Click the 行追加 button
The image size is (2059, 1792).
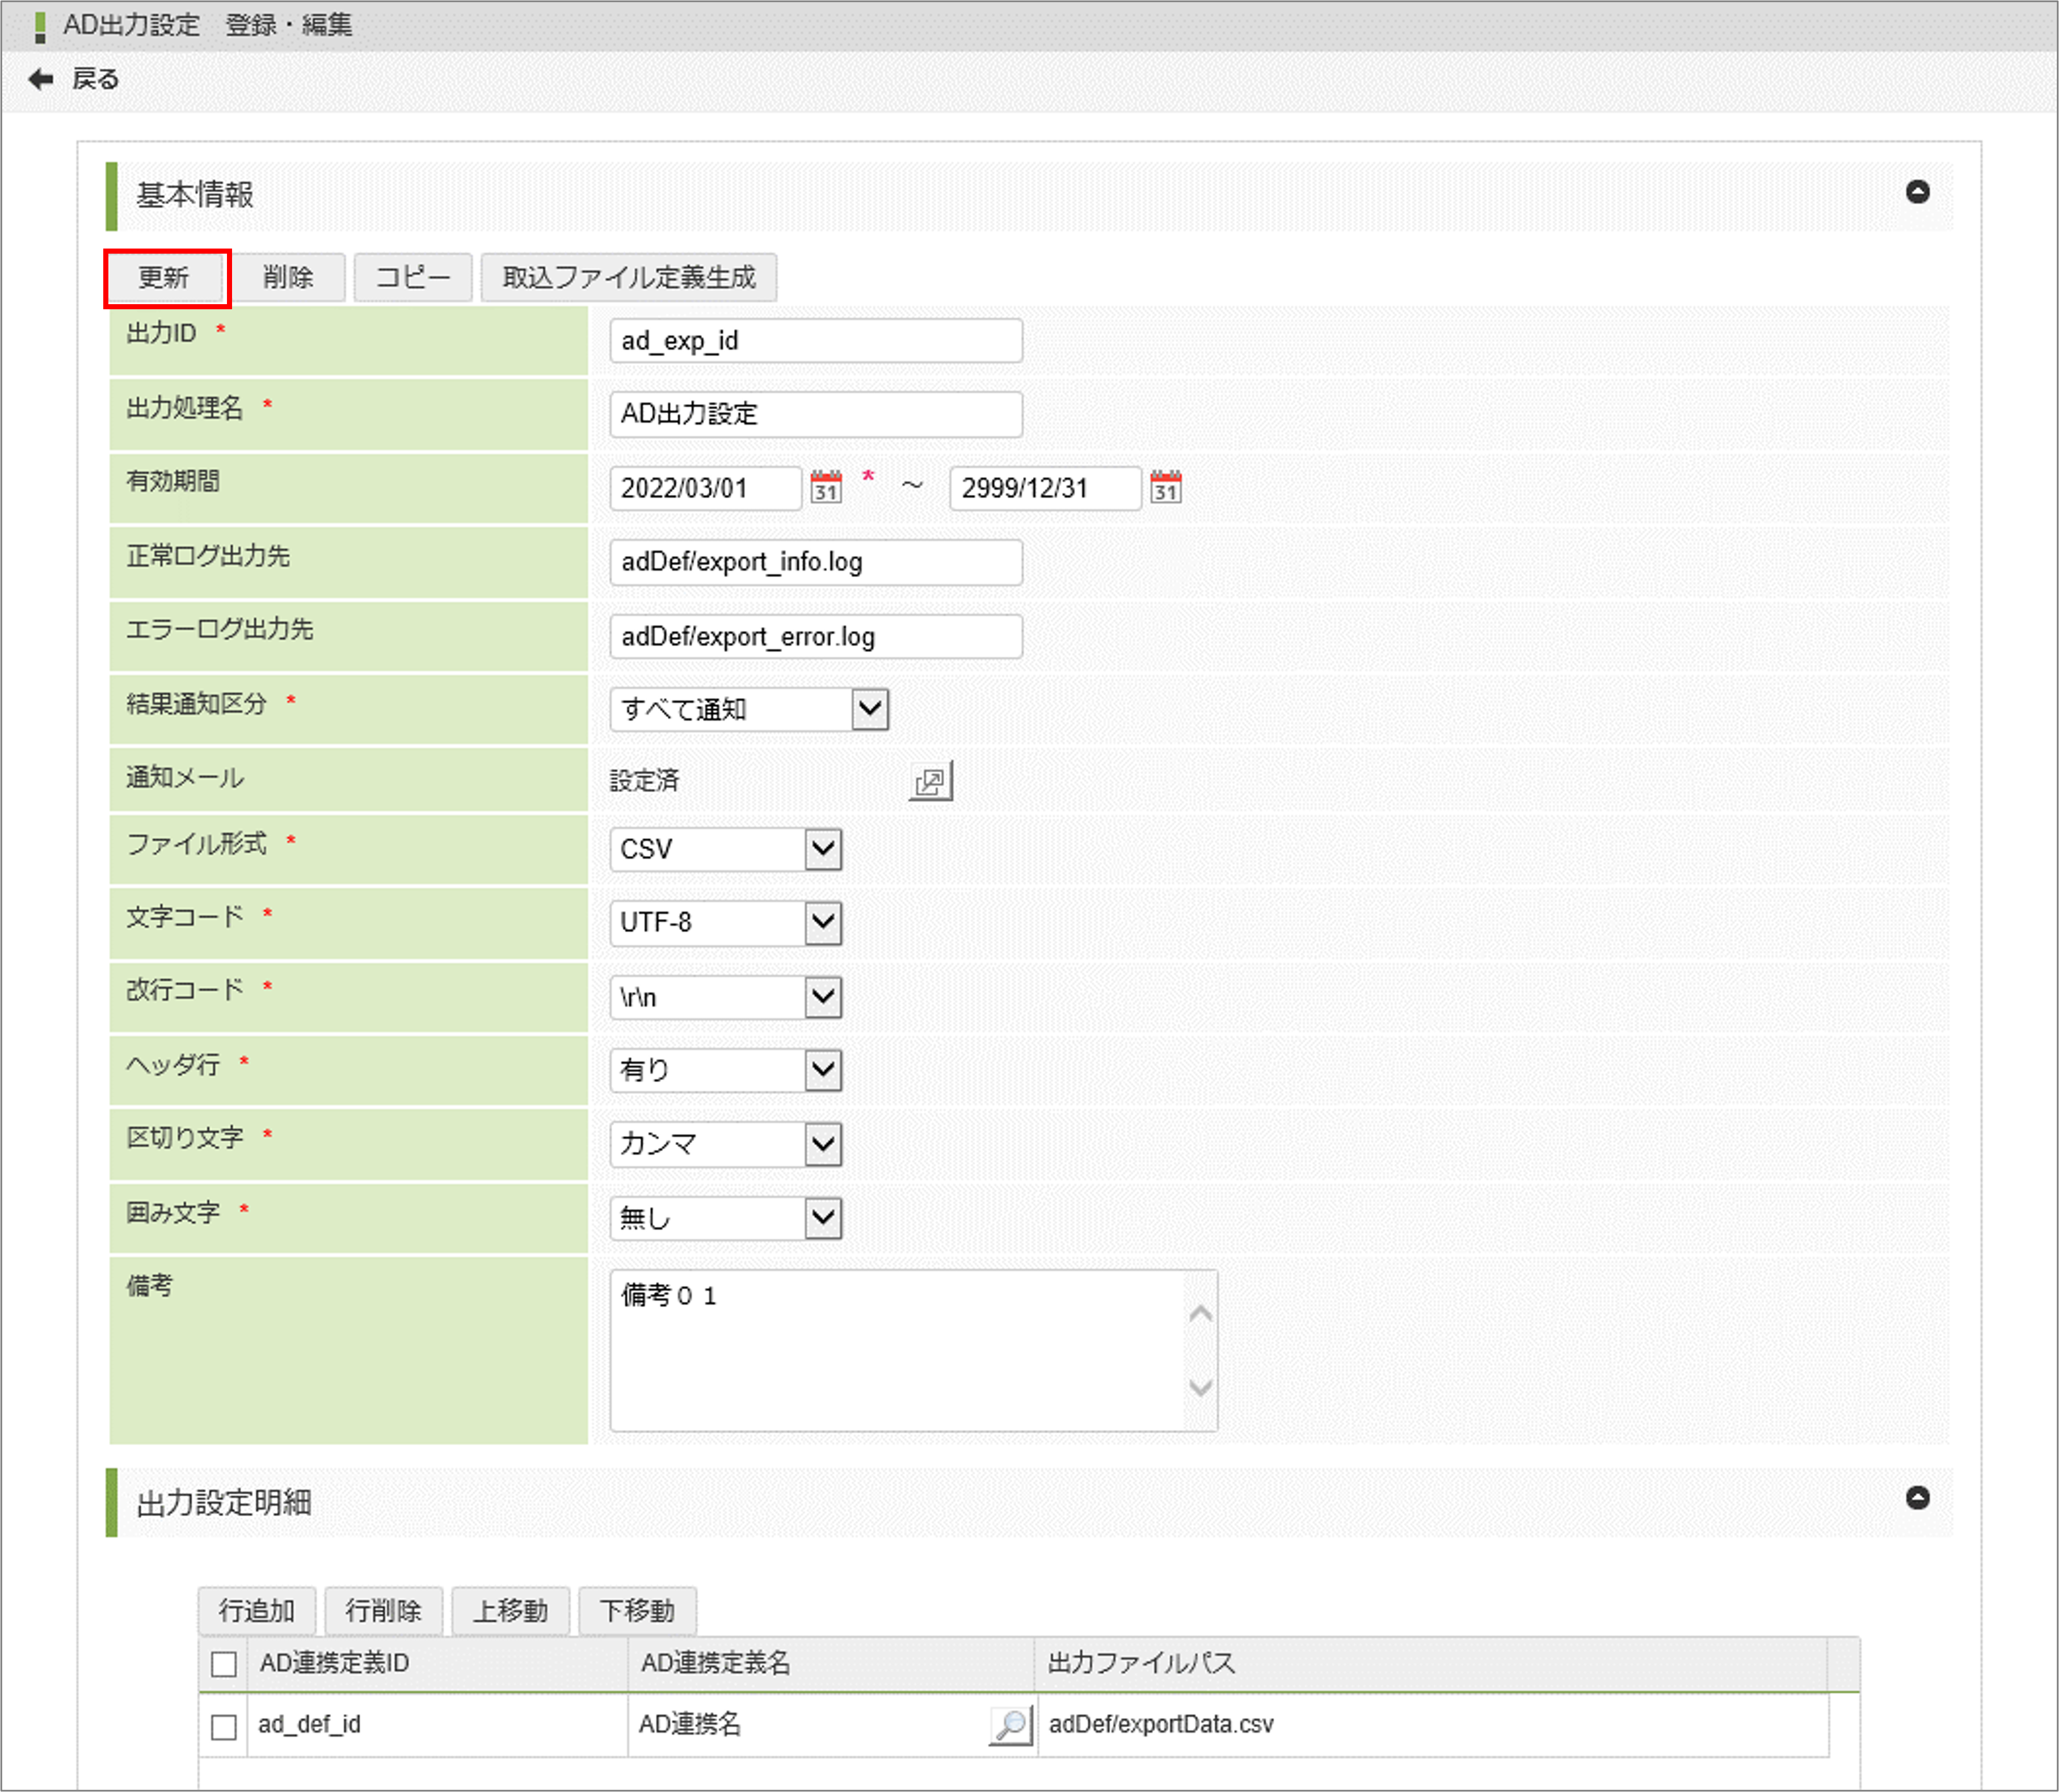pyautogui.click(x=257, y=1611)
